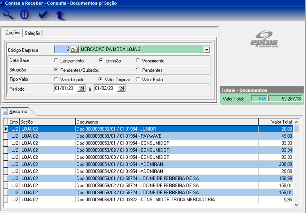Click the grid scrollbar up arrow

point(296,122)
